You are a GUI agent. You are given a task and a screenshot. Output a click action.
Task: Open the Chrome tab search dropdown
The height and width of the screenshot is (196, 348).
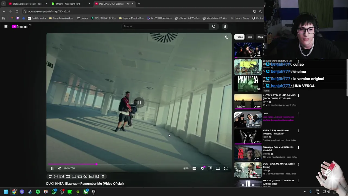click(x=4, y=4)
